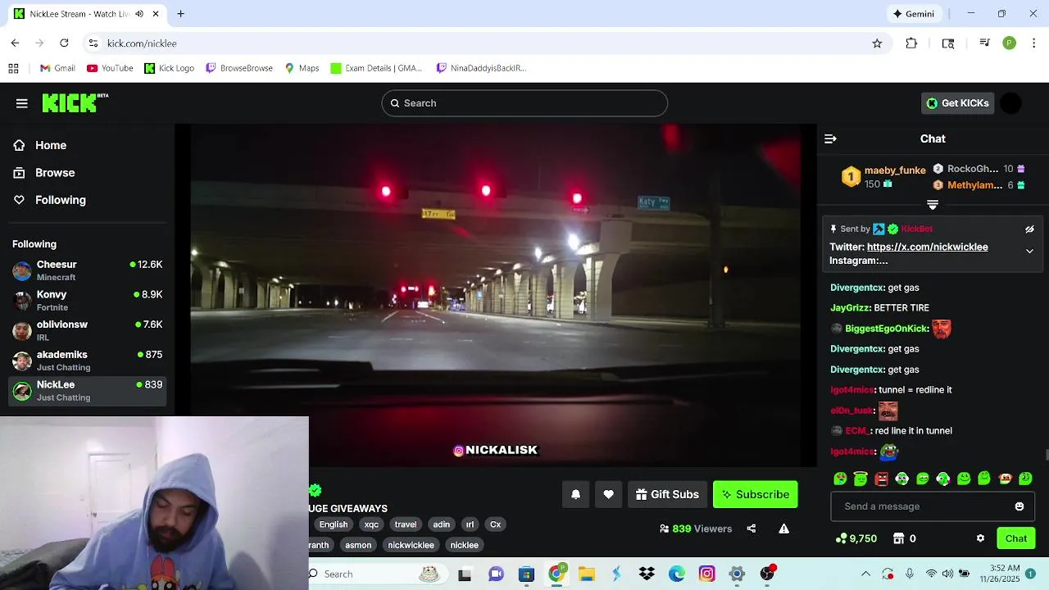Open akademiks Just Chatting stream

tap(87, 361)
